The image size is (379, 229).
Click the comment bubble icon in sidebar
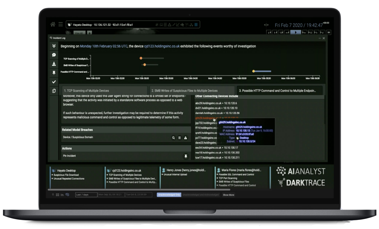54,54
